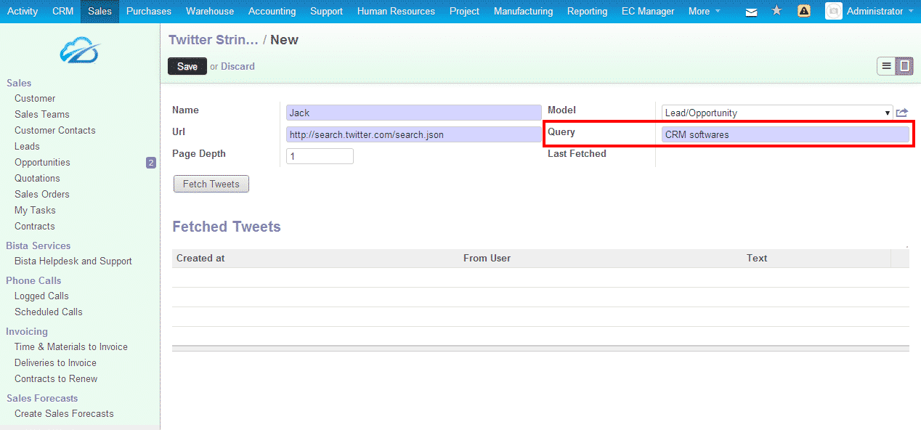Open Customer Contacts in the sidebar

pyautogui.click(x=55, y=130)
